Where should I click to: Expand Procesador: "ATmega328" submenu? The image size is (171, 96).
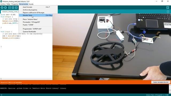click(36, 22)
